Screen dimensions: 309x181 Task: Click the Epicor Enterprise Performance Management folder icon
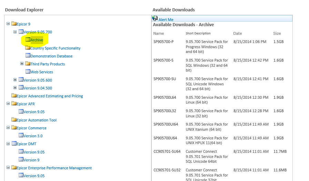(x=14, y=168)
